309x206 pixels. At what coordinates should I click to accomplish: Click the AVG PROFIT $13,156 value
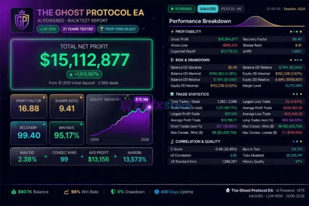click(x=98, y=159)
